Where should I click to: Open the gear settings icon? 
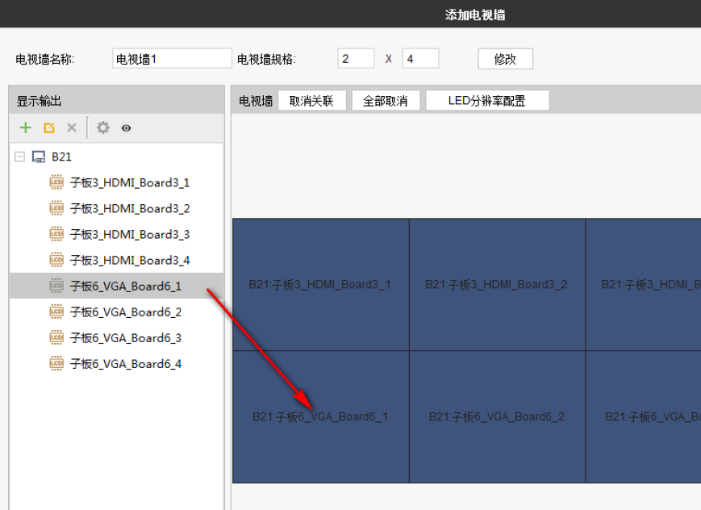tap(102, 127)
